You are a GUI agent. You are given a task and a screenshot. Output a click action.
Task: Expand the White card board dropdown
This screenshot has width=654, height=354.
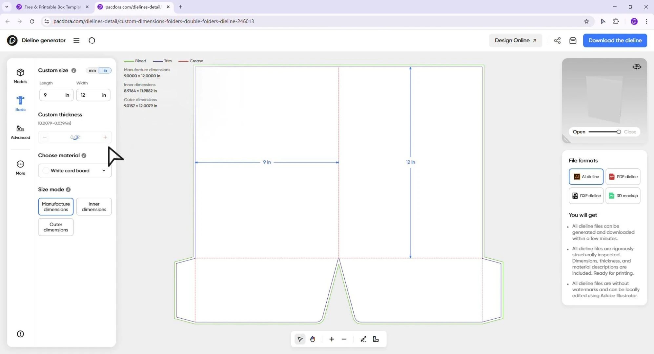pyautogui.click(x=75, y=170)
